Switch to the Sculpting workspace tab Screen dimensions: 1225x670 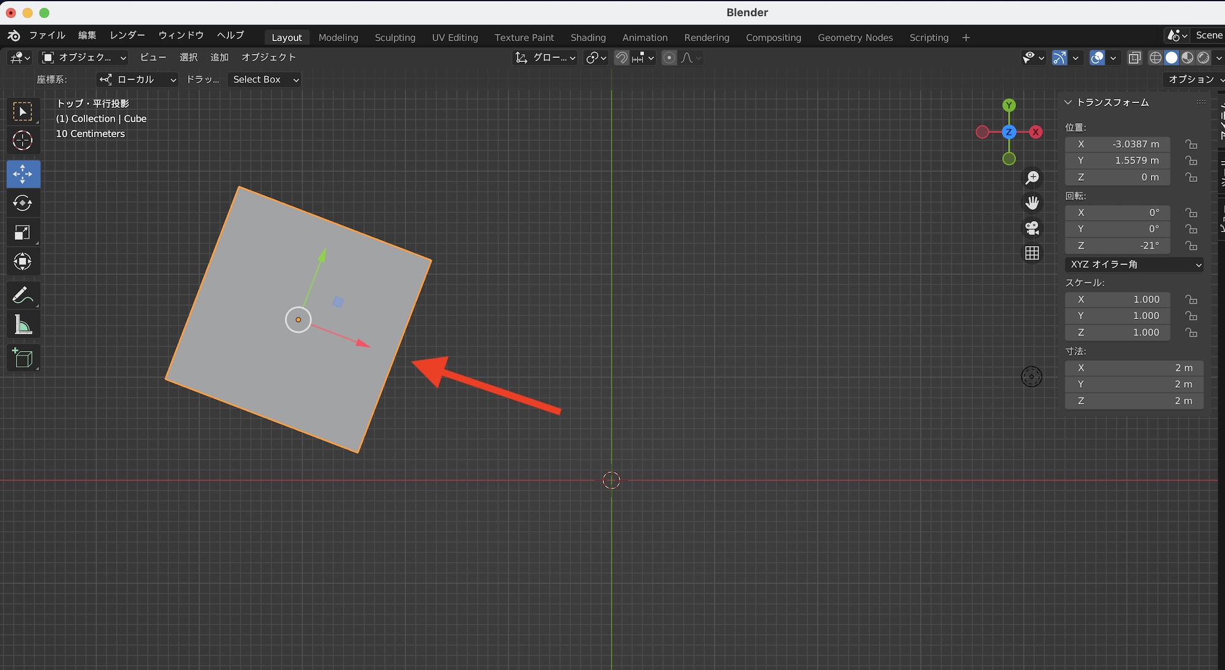tap(394, 37)
